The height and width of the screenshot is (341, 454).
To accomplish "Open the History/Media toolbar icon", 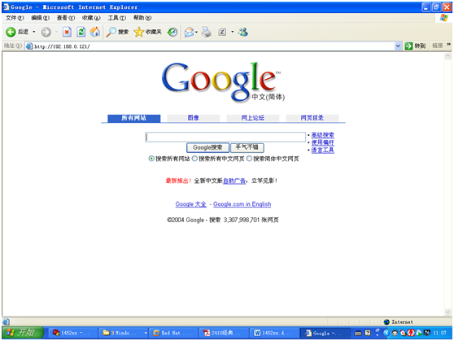I will tap(172, 32).
